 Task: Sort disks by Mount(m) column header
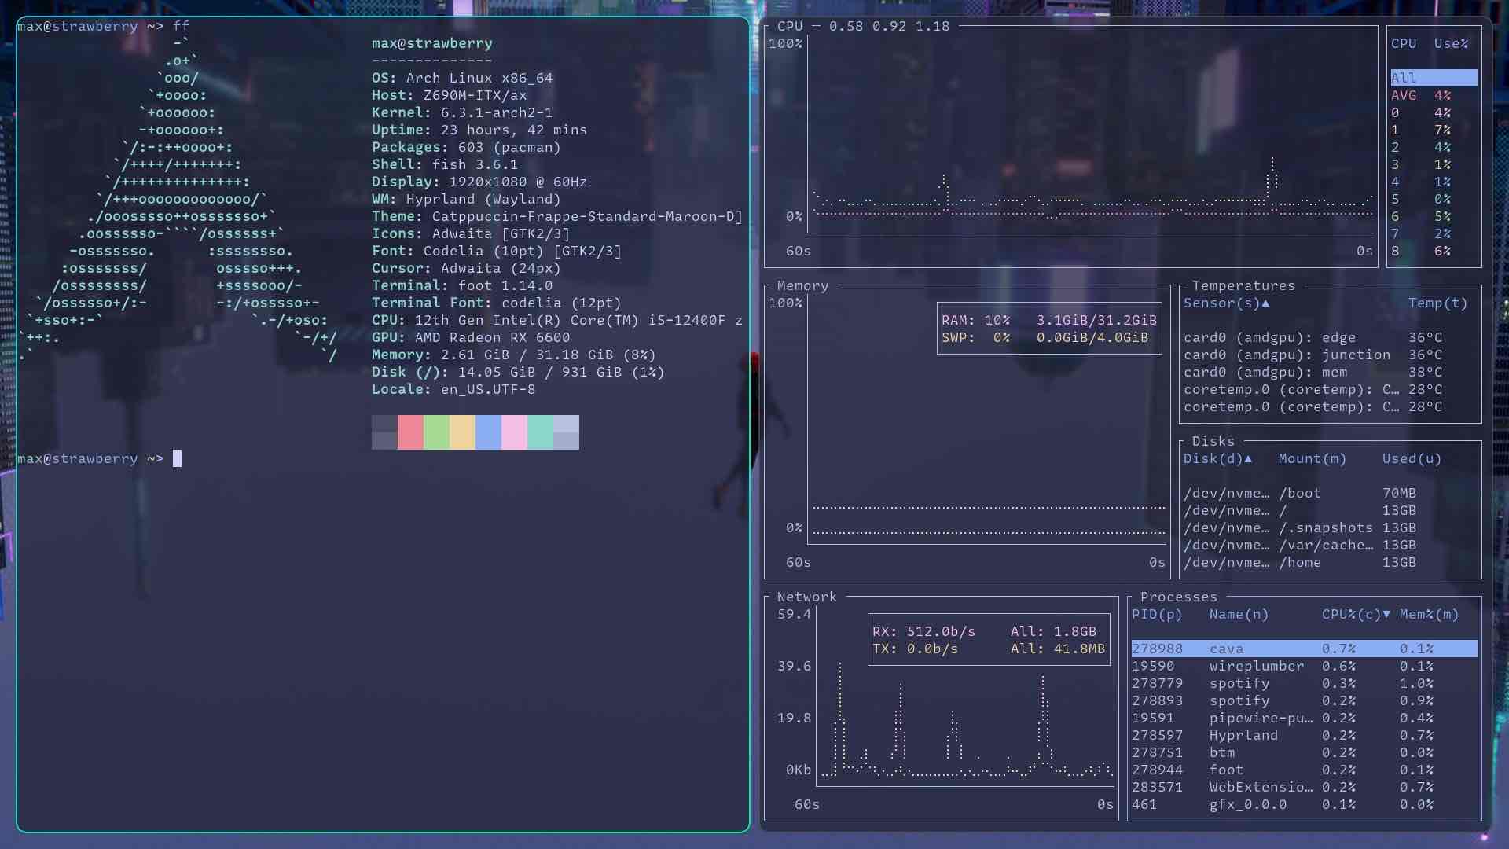pos(1312,458)
